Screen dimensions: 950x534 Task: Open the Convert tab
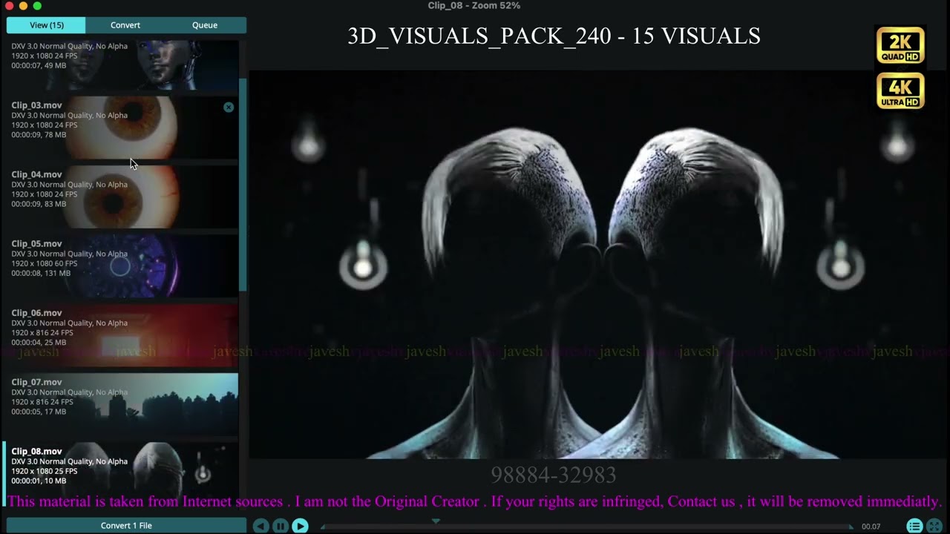tap(125, 25)
